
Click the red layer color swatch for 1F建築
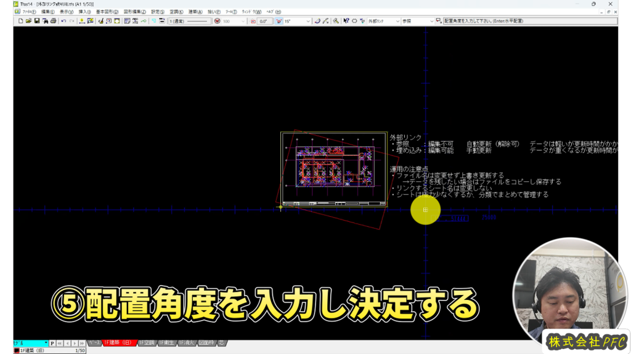pos(17,350)
